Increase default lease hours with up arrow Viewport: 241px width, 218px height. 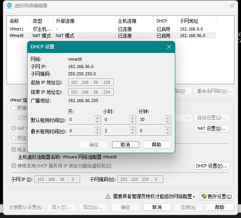[x=132, y=118]
